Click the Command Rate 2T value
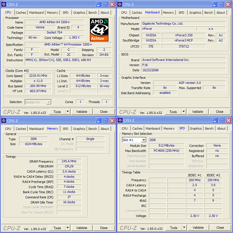 [69, 197]
